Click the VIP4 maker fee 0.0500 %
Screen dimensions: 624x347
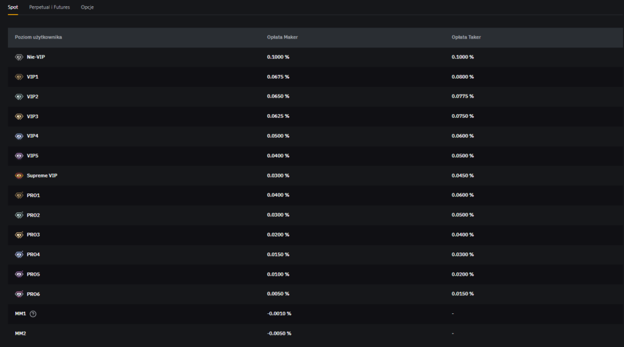click(278, 136)
